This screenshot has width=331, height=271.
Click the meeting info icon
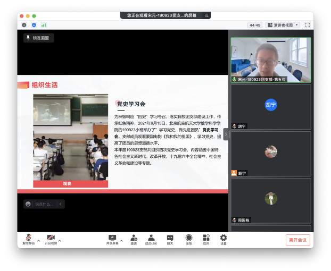[x=24, y=25]
